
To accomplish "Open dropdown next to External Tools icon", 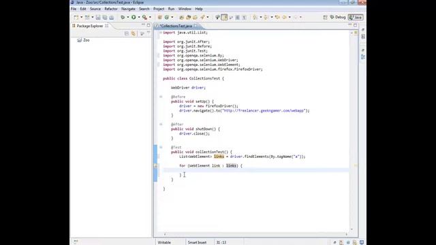I will click(150, 17).
